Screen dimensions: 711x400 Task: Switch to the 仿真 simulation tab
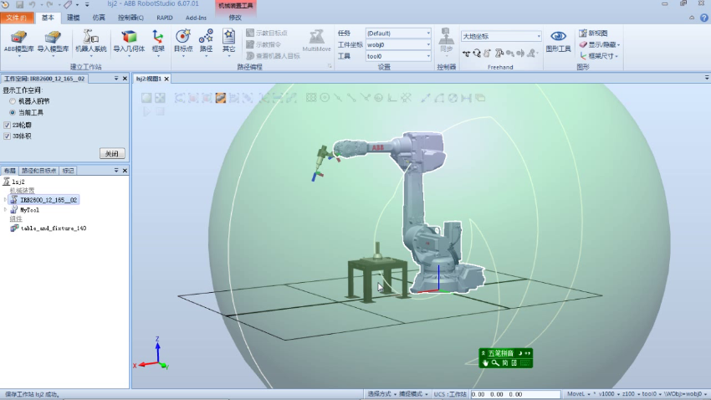(99, 18)
